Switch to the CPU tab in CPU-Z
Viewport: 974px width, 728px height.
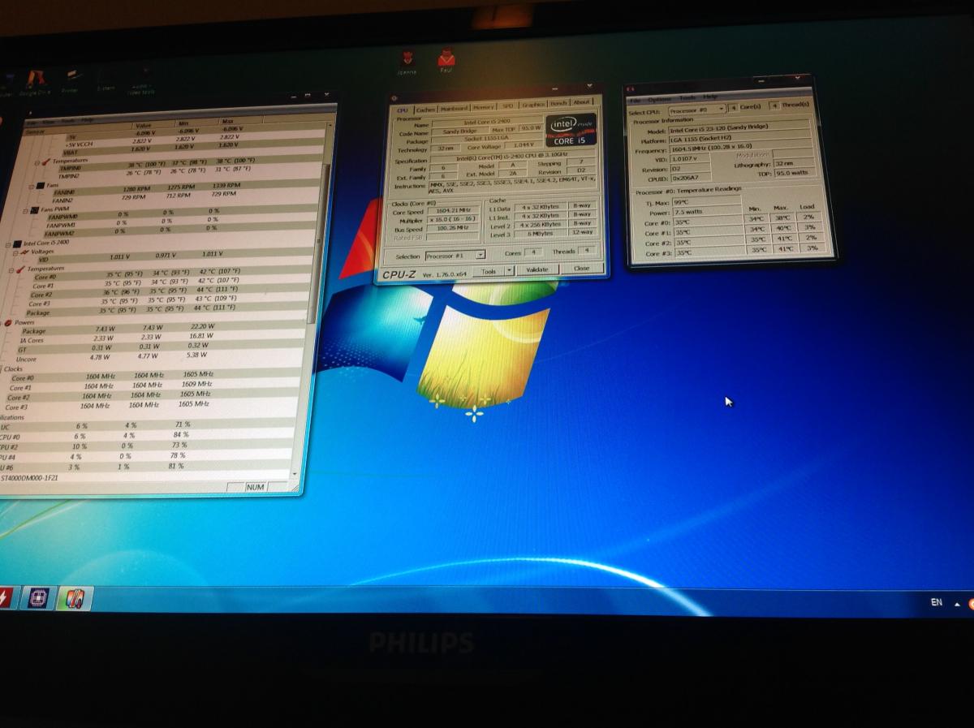403,110
